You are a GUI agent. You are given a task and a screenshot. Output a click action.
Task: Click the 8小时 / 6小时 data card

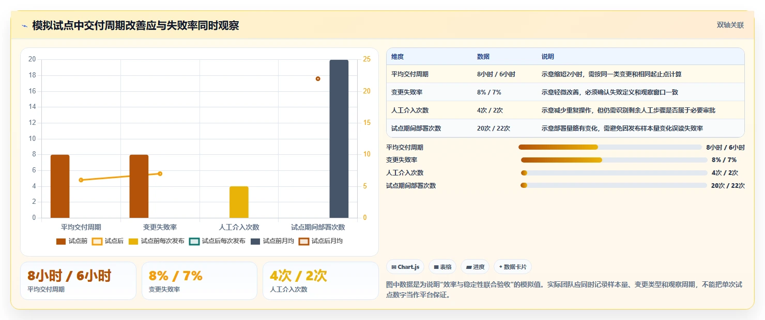point(78,281)
